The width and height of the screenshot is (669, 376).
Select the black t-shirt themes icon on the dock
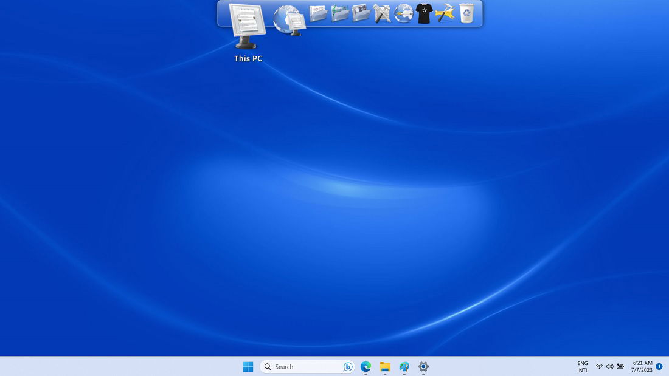point(424,13)
